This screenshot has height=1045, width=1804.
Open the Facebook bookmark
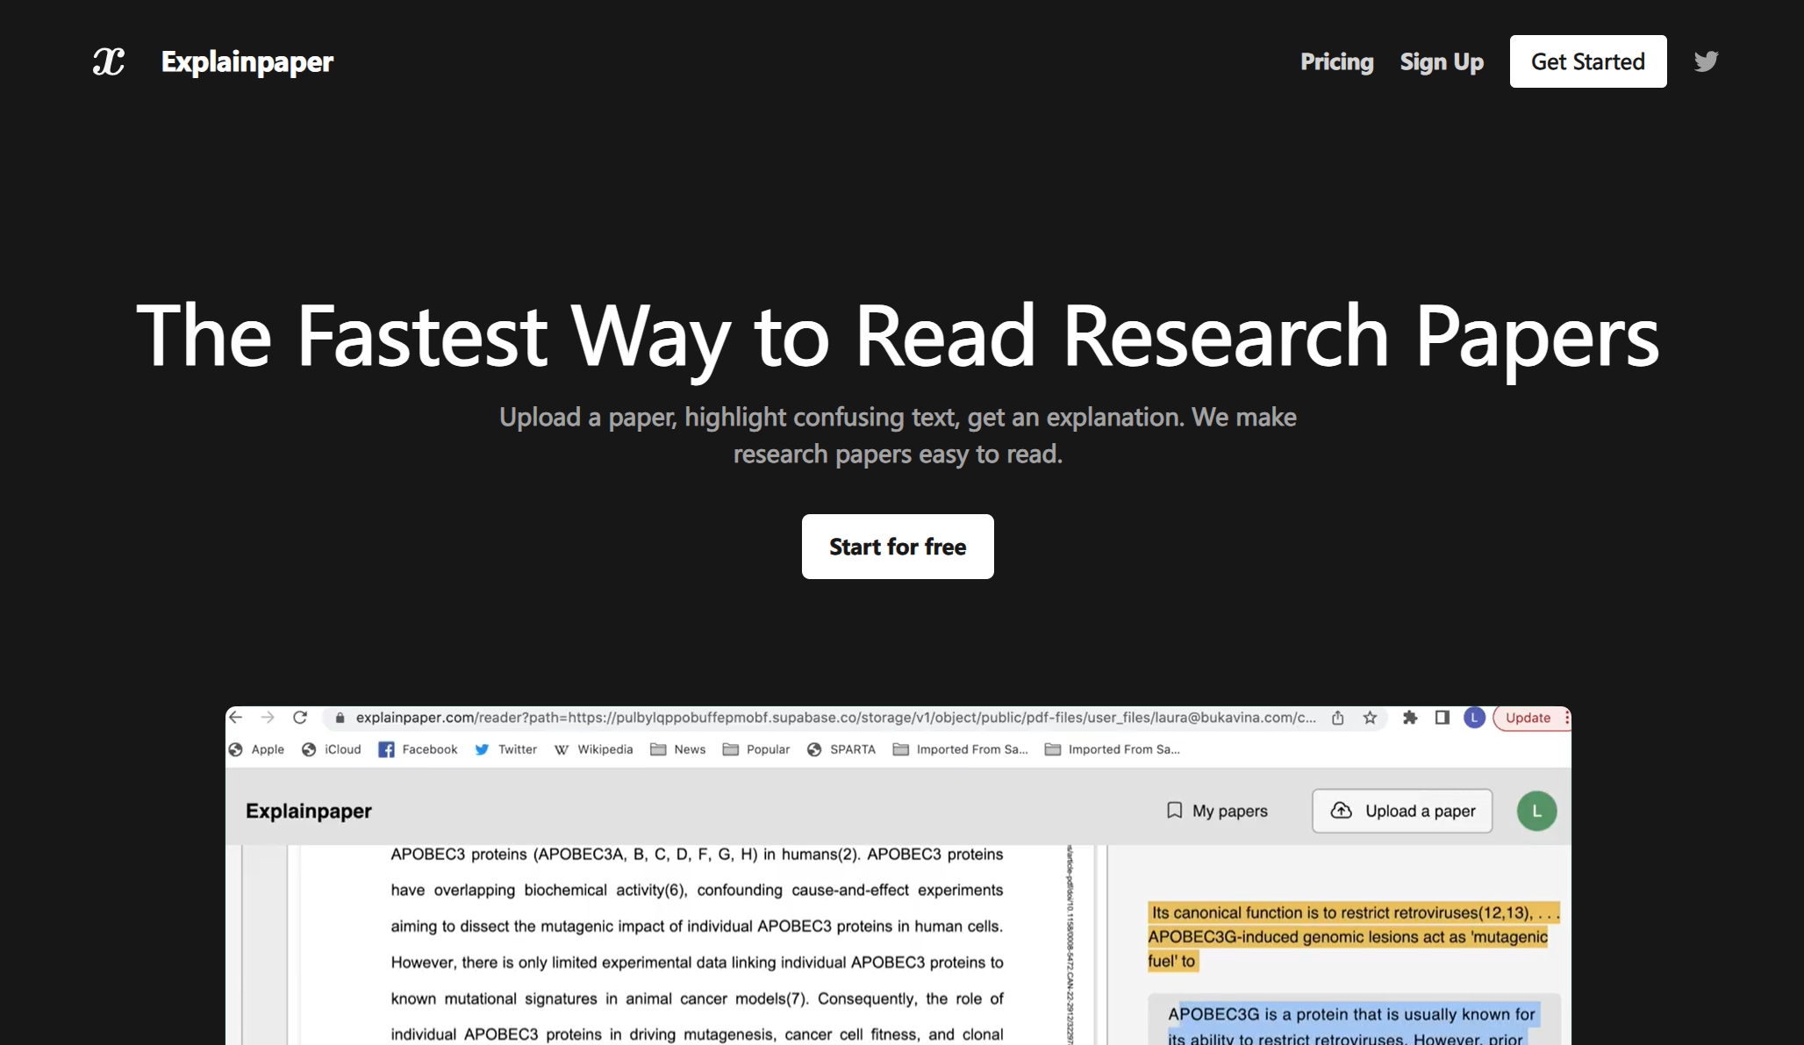pyautogui.click(x=418, y=749)
